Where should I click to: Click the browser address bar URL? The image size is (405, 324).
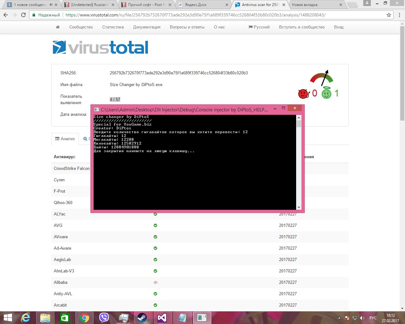point(195,15)
